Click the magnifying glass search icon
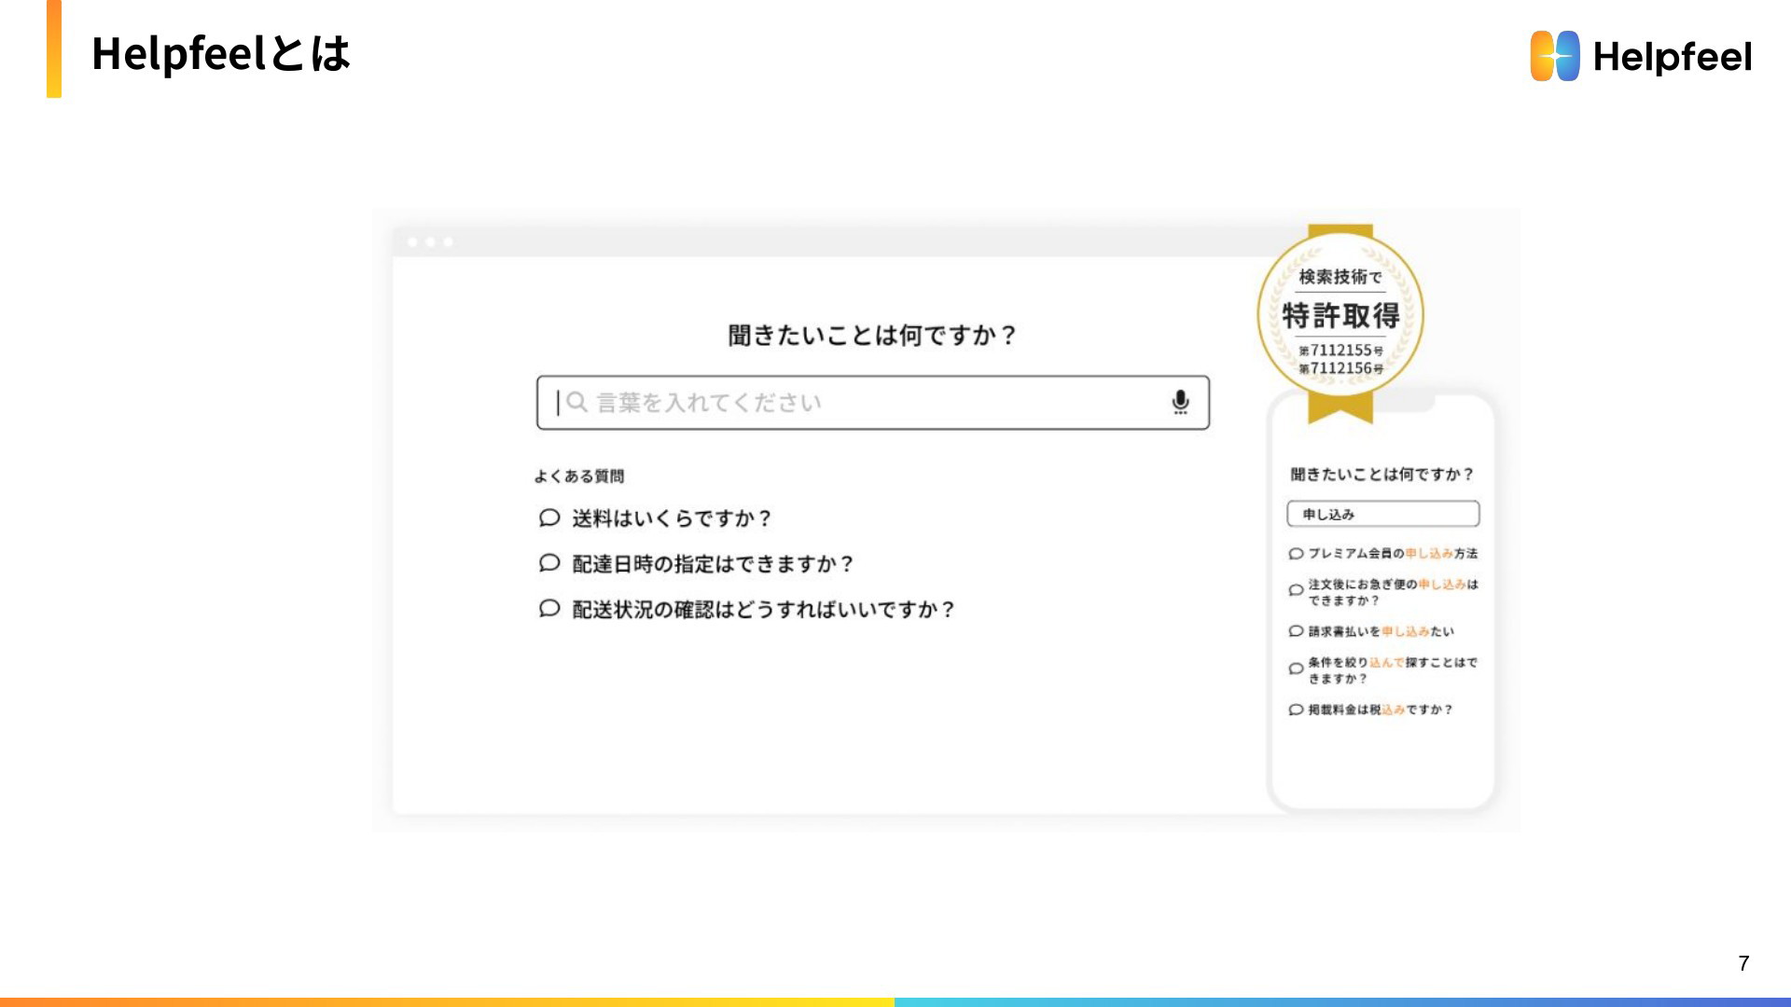Image resolution: width=1791 pixels, height=1007 pixels. click(x=576, y=402)
